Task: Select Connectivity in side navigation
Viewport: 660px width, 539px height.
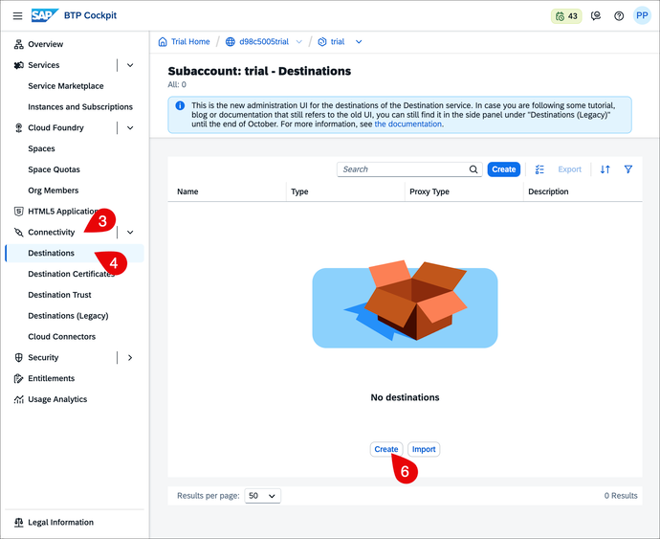Action: point(52,233)
